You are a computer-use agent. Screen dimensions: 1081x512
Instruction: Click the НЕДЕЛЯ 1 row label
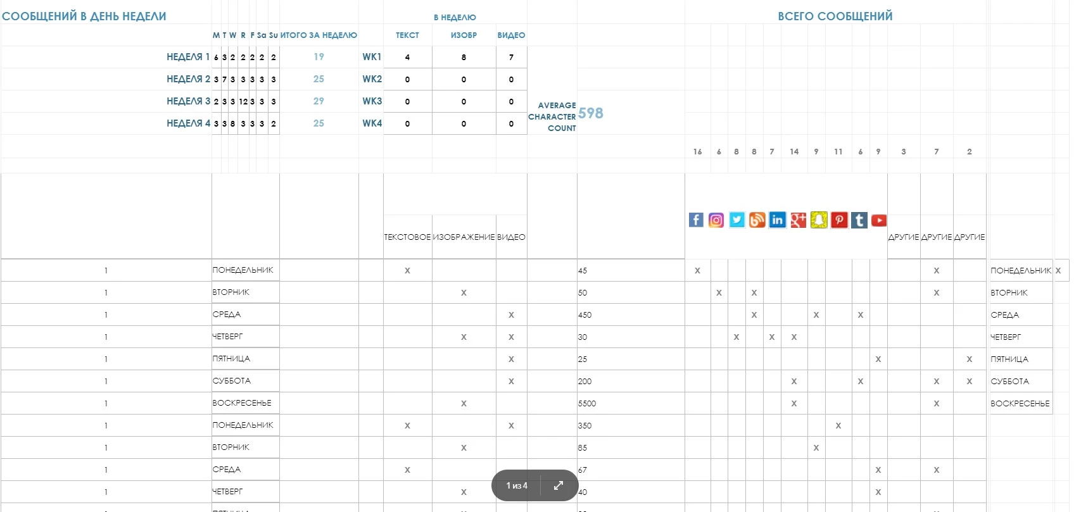pyautogui.click(x=188, y=57)
